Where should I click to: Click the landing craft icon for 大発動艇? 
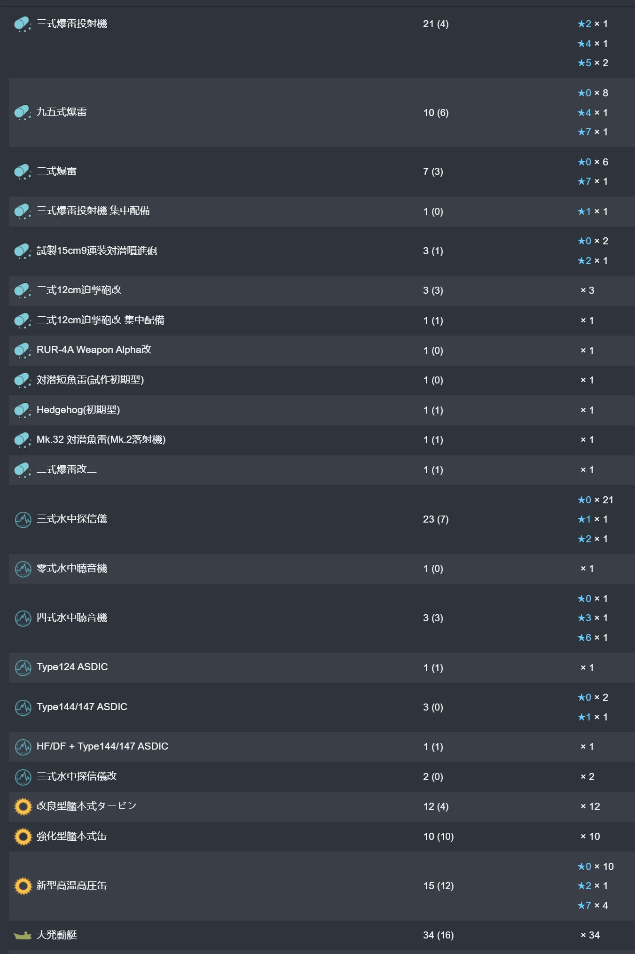coord(23,935)
